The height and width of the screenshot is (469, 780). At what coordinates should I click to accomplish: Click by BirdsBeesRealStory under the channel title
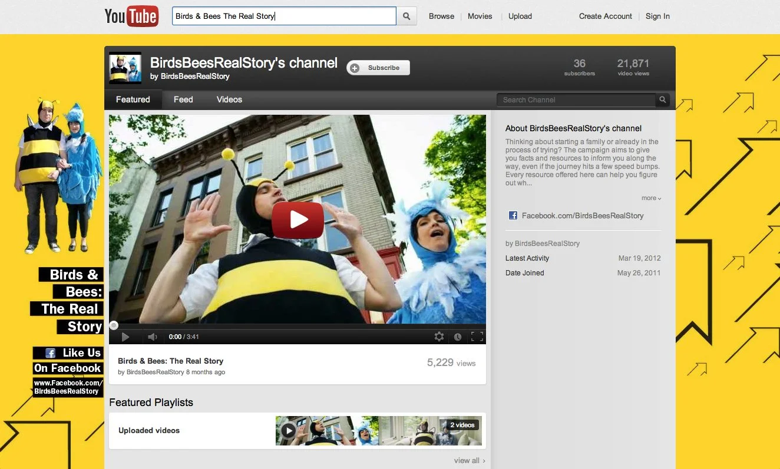[x=190, y=76]
